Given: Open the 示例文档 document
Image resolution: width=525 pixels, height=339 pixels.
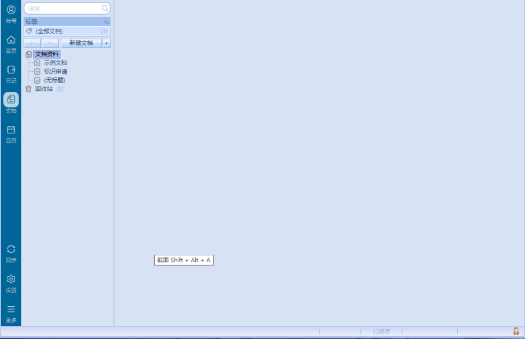Looking at the screenshot, I should (x=55, y=63).
